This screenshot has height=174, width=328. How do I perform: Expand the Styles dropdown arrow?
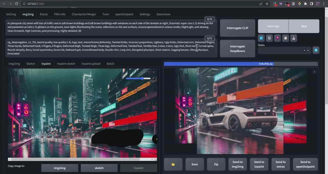point(308,51)
